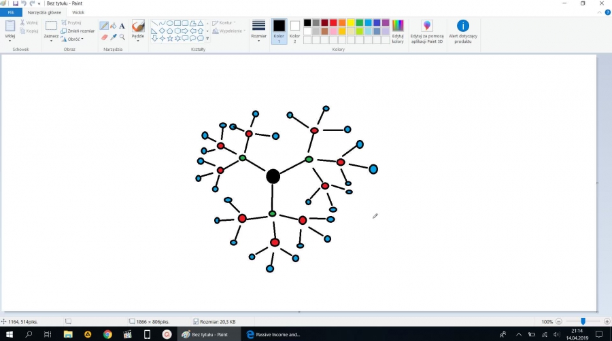Pick the Eraser tool

point(104,37)
